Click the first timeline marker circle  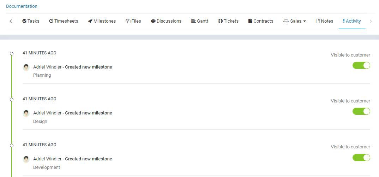coord(12,54)
